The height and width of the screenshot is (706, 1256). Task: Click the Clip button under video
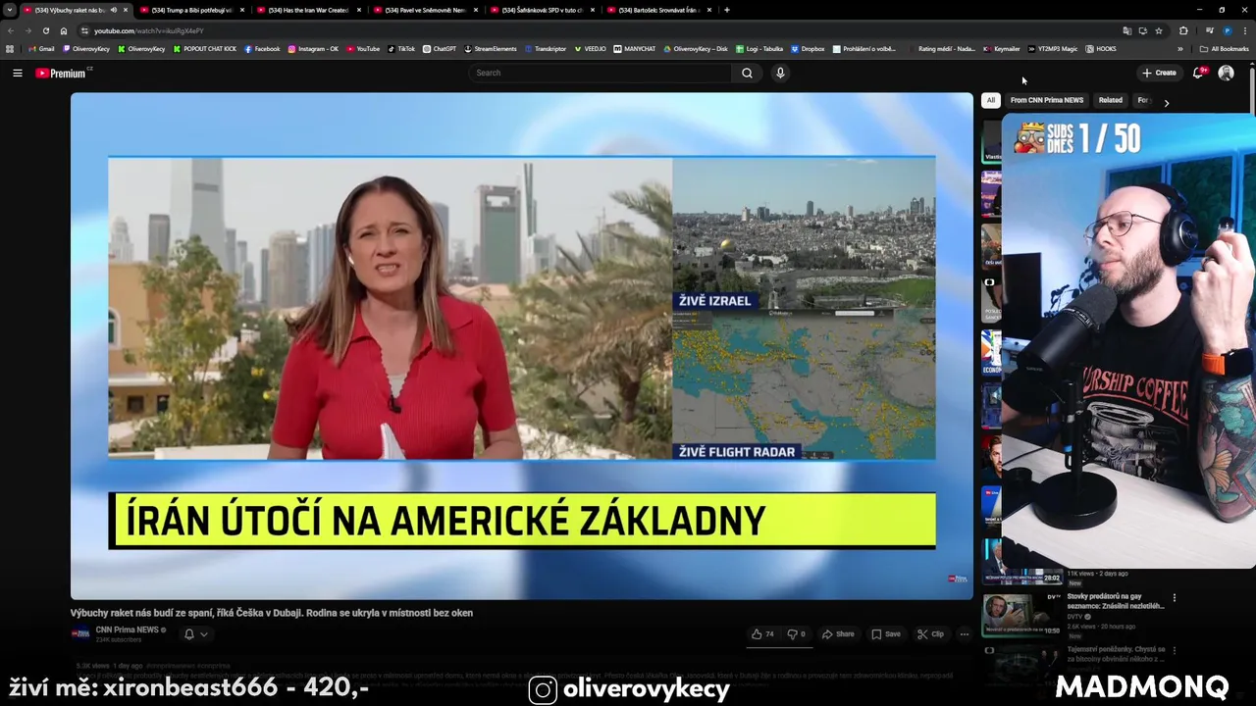click(x=930, y=634)
